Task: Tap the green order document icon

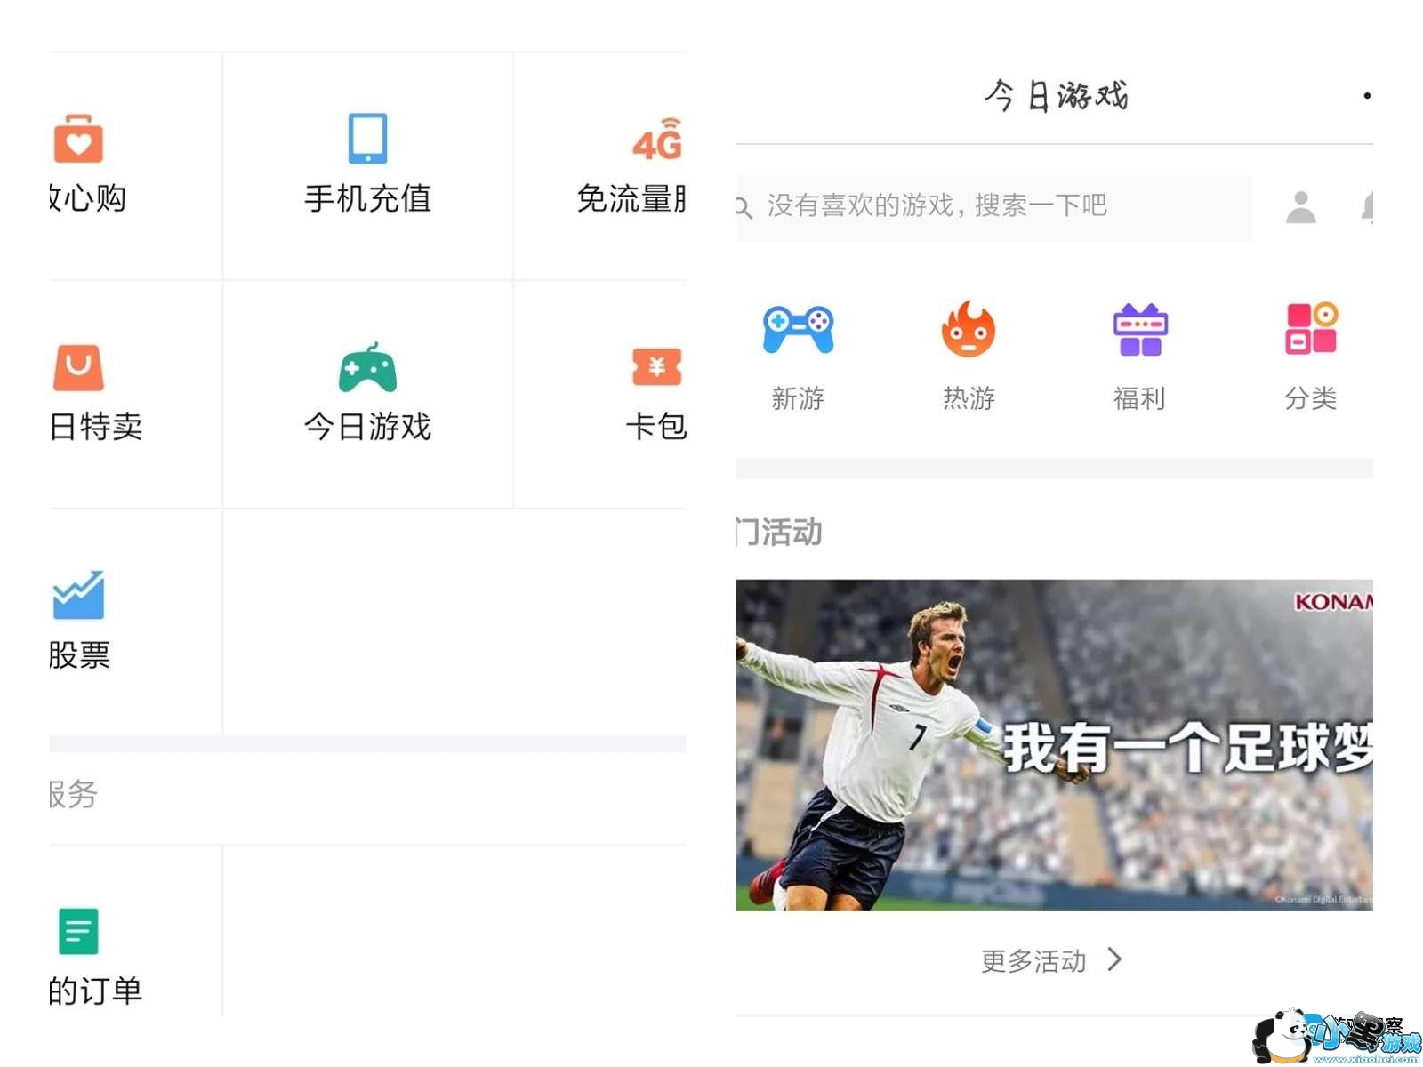Action: pyautogui.click(x=78, y=931)
